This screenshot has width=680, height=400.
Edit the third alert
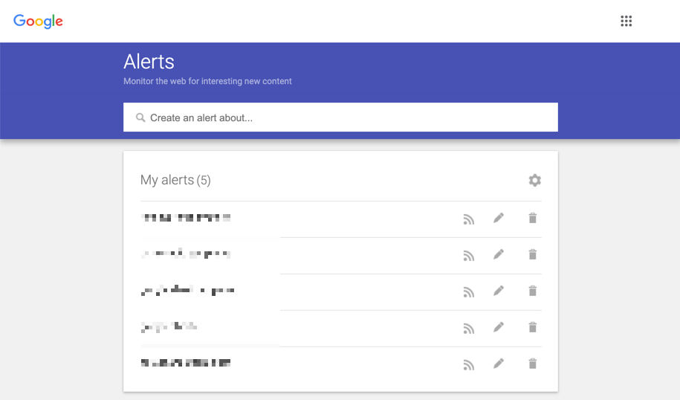pos(499,291)
